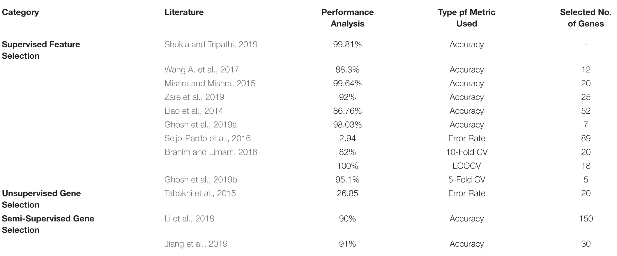The height and width of the screenshot is (256, 617).
Task: Select the Unsupervised Gene Selection row label
Action: tap(41, 199)
